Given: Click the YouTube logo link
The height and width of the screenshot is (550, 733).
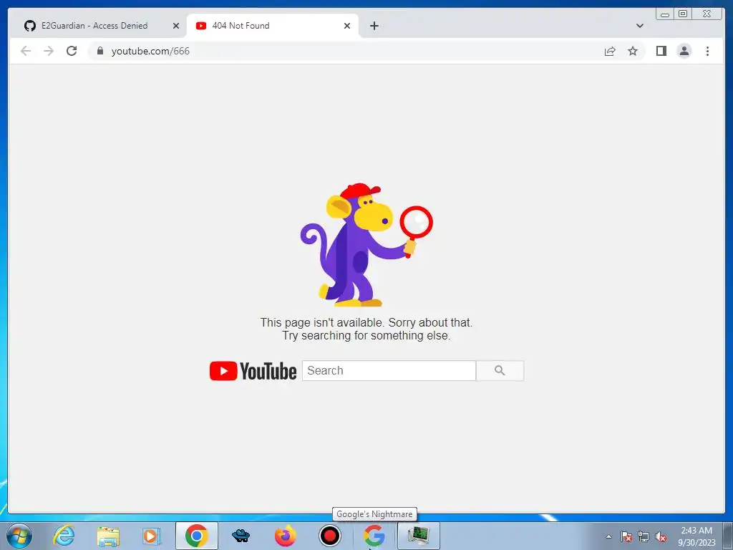Looking at the screenshot, I should click(253, 371).
